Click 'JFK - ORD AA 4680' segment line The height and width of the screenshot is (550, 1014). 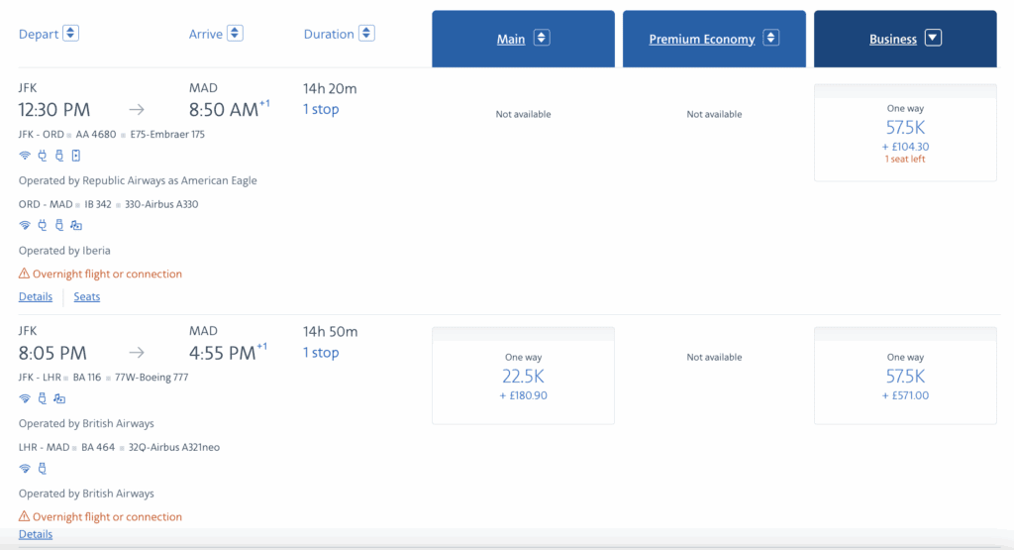[111, 135]
